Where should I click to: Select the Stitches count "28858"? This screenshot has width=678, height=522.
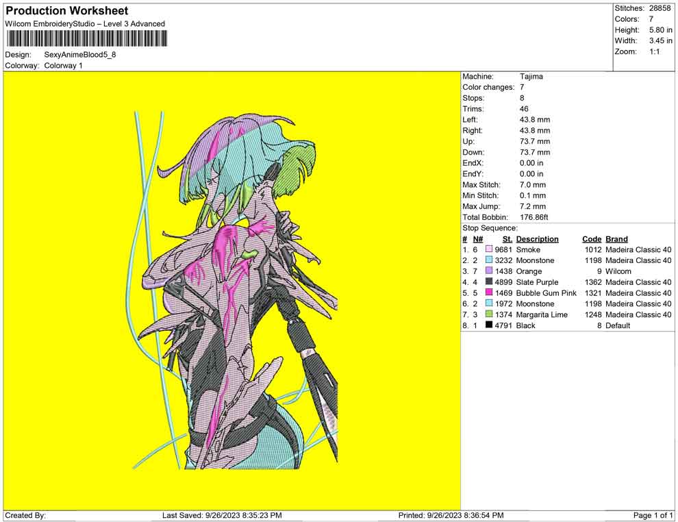pos(660,8)
